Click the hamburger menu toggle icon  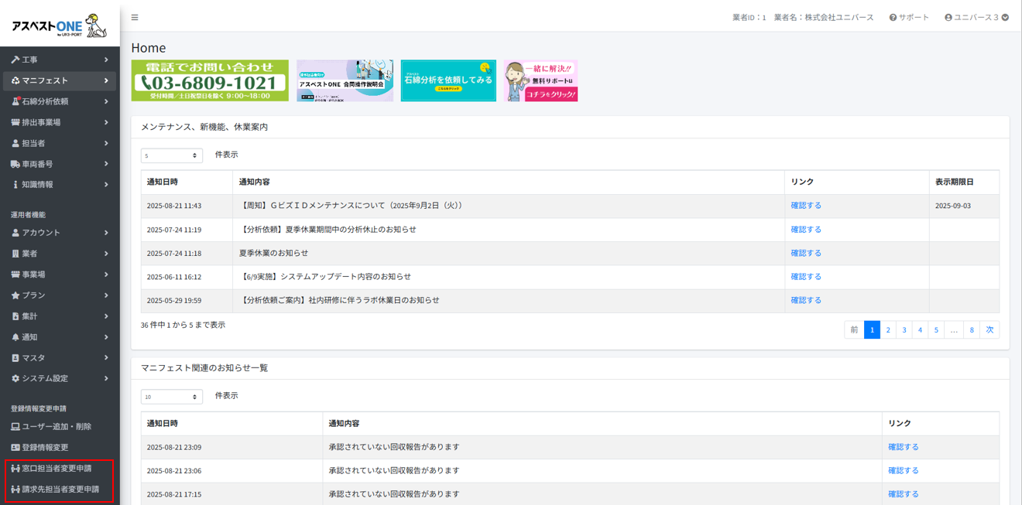click(135, 17)
